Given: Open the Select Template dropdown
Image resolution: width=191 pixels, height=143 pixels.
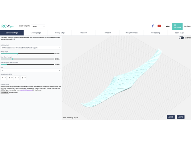Looking at the screenshot, I should [x=38, y=26].
